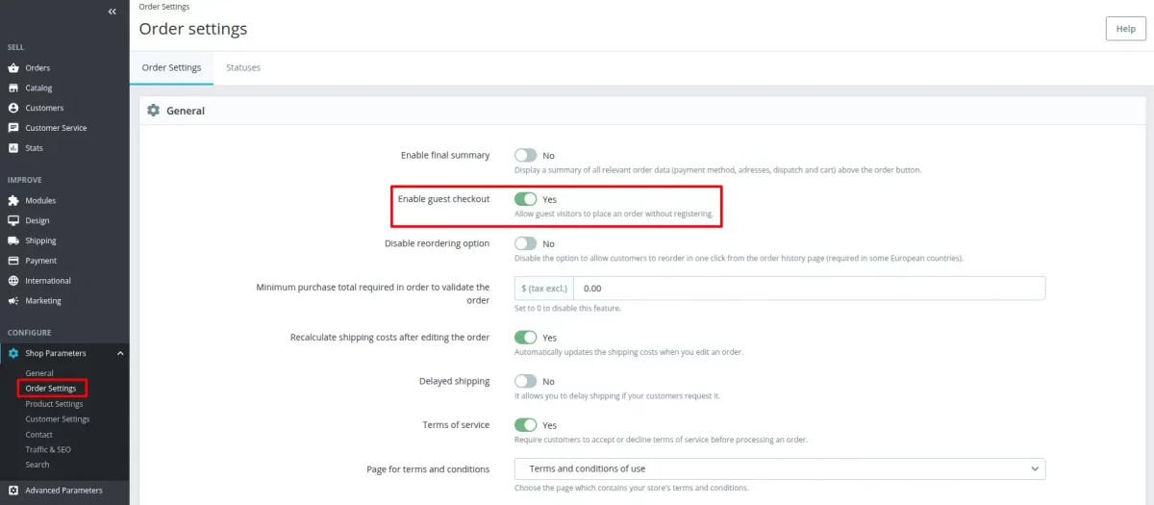This screenshot has height=505, width=1154.
Task: Click the Modules puzzle icon
Action: coord(13,201)
